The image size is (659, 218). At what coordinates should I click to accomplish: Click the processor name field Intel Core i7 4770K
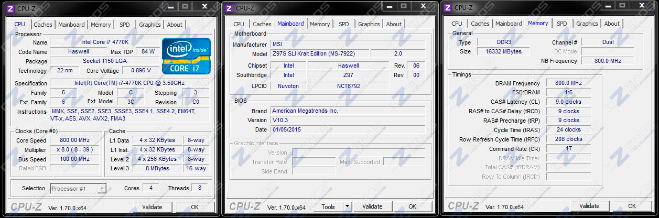click(104, 42)
